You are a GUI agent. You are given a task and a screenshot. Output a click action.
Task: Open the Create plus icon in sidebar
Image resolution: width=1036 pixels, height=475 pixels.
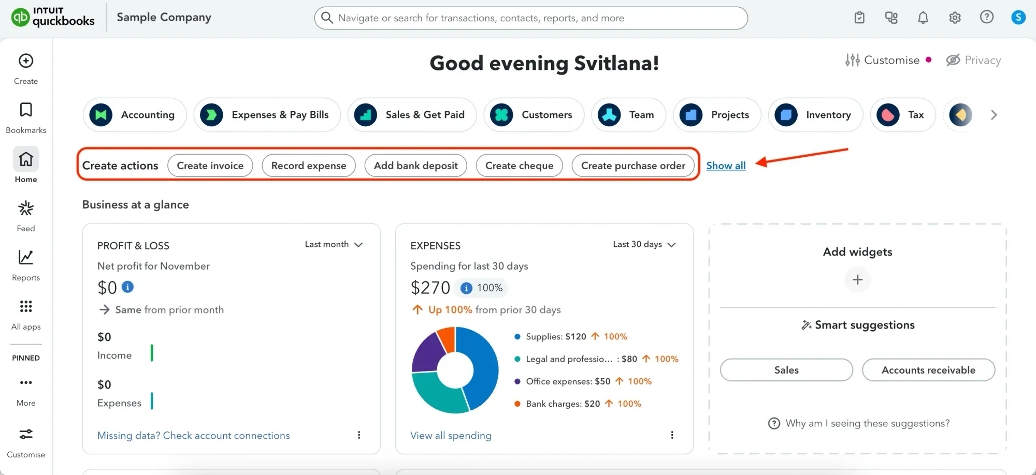(26, 61)
